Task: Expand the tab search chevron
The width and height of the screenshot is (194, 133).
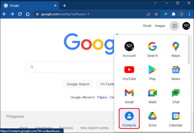Action: (x=155, y=3)
